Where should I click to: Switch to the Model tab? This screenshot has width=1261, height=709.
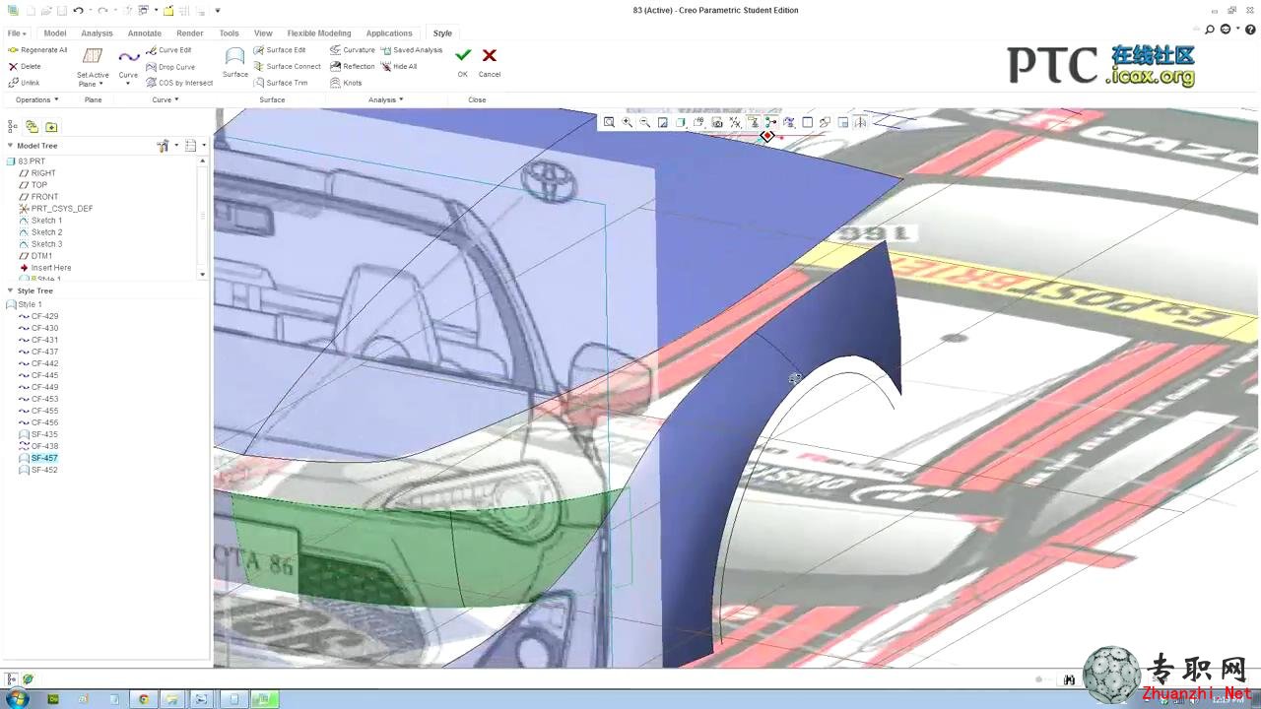pos(55,33)
